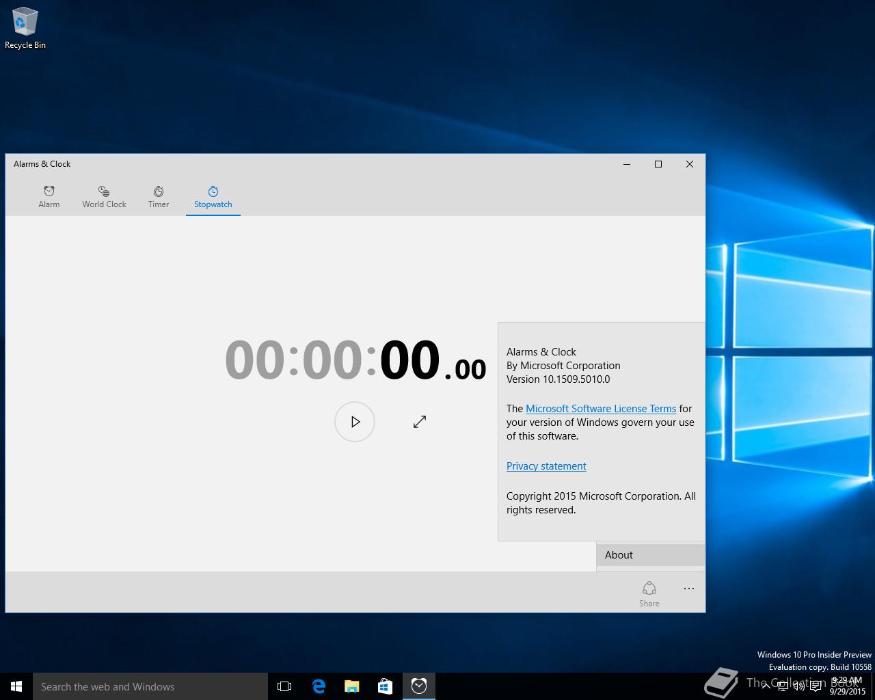Click the stopwatch time display
Viewport: 875px width, 700px height.
pyautogui.click(x=355, y=360)
